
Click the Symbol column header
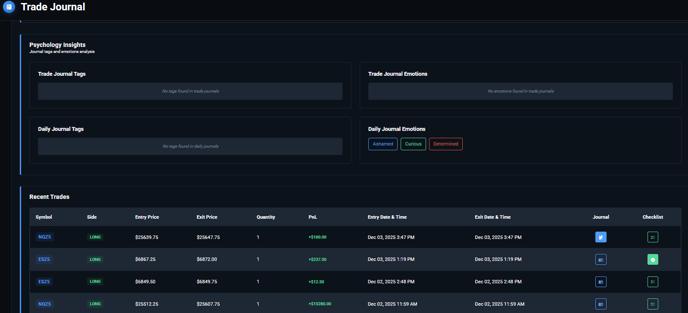[44, 217]
